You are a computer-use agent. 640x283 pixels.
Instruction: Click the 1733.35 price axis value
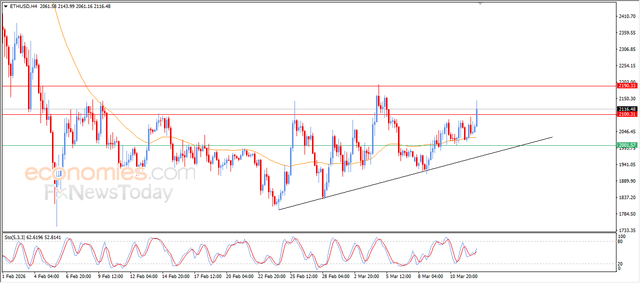pyautogui.click(x=626, y=231)
